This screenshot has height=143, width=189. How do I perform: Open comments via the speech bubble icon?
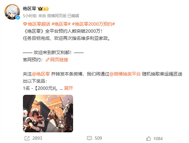[89, 138]
